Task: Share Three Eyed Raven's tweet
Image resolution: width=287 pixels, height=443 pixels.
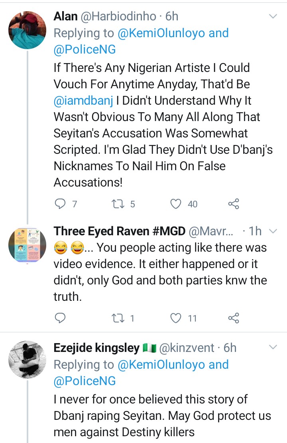Action: coord(234,318)
